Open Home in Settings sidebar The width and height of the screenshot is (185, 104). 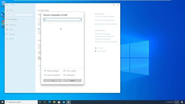point(11,10)
